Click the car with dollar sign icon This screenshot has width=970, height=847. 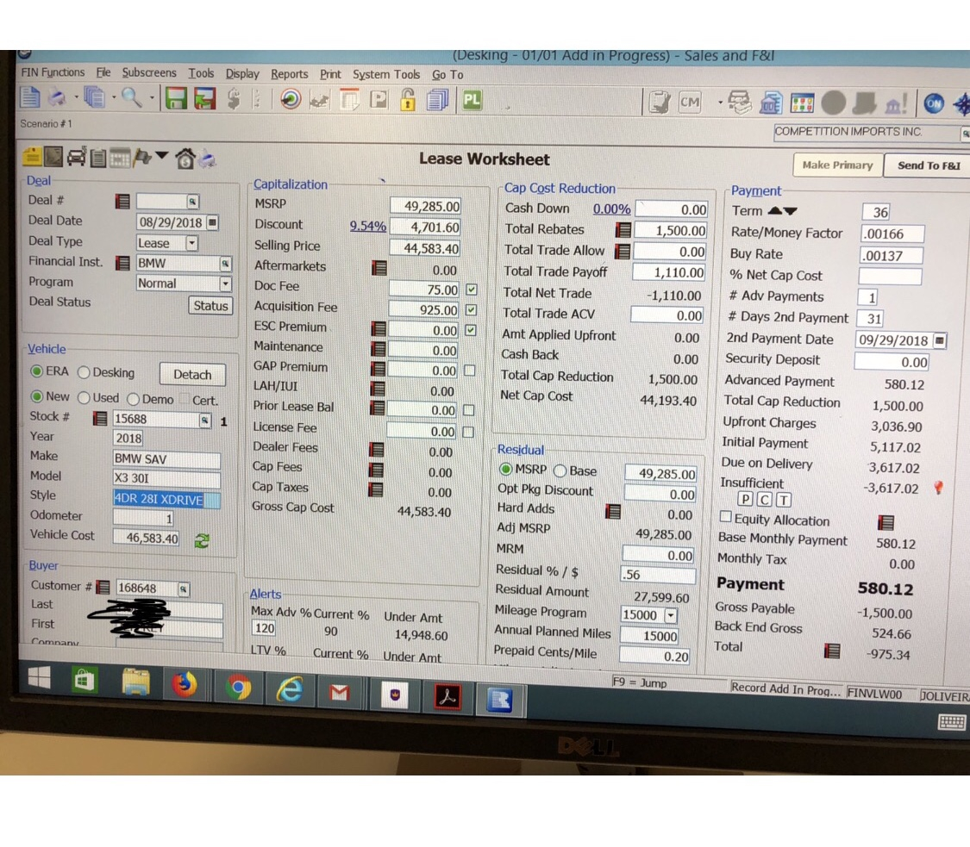(77, 158)
